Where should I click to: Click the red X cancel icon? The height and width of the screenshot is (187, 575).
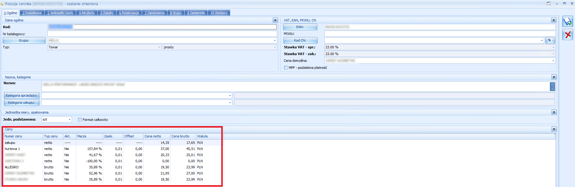point(567,35)
